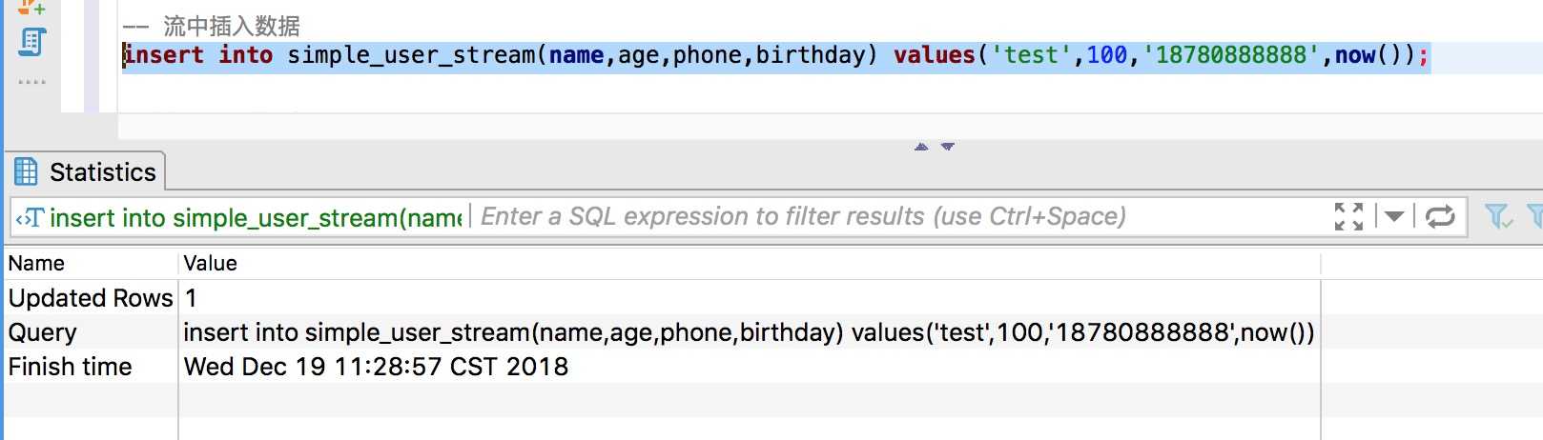Click the green query text label in filter bar
This screenshot has width=1543, height=440.
tap(256, 218)
